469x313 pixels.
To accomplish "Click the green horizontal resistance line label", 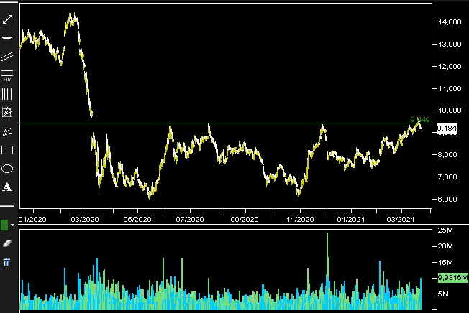I will coord(420,120).
